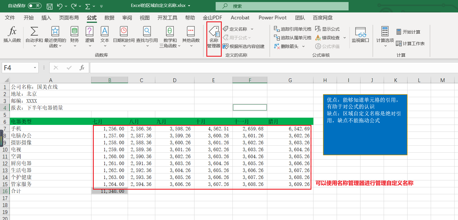Click the formula bar fx button

82,68
